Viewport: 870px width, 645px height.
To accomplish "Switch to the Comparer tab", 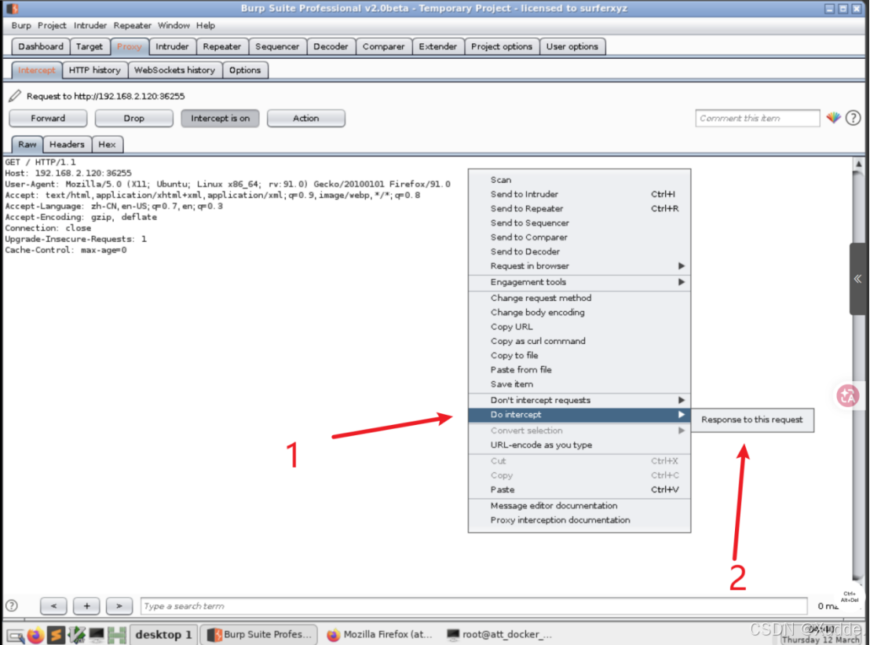I will tap(383, 46).
